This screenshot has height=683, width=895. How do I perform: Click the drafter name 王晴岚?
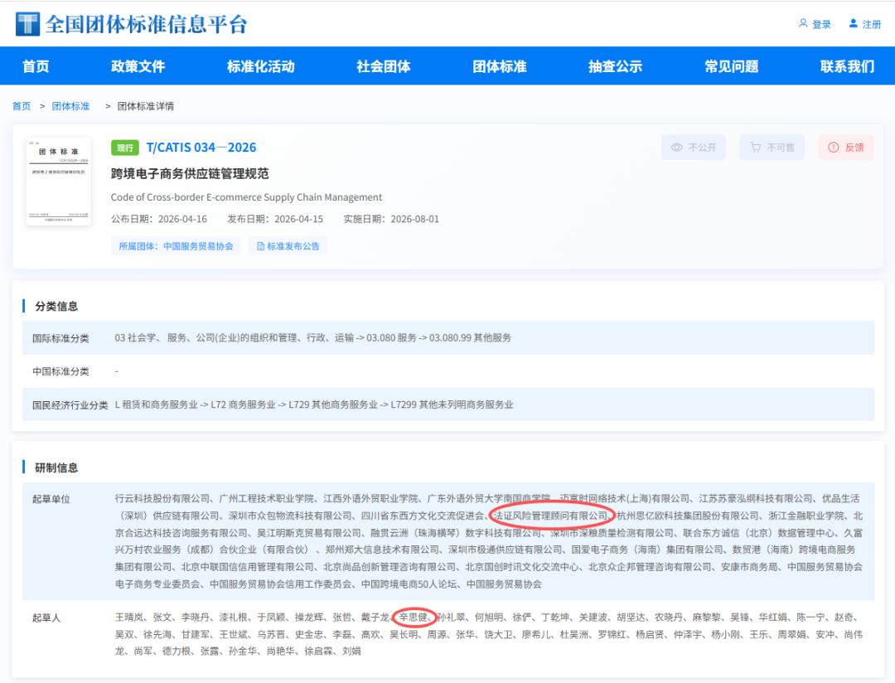(x=129, y=618)
